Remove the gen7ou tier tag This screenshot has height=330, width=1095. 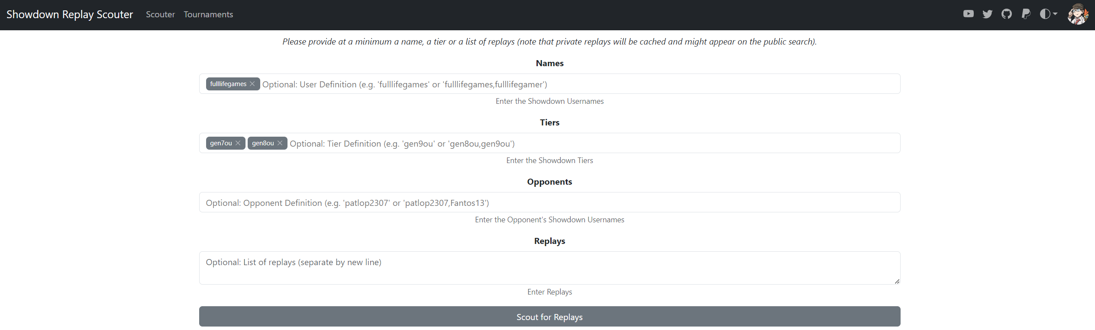(238, 143)
